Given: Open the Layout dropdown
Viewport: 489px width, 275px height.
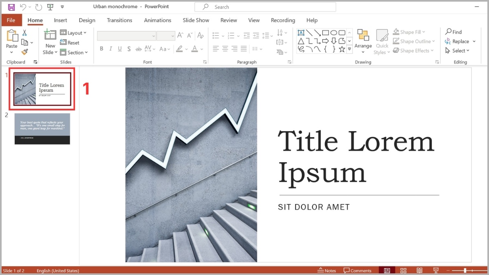Looking at the screenshot, I should click(x=74, y=33).
